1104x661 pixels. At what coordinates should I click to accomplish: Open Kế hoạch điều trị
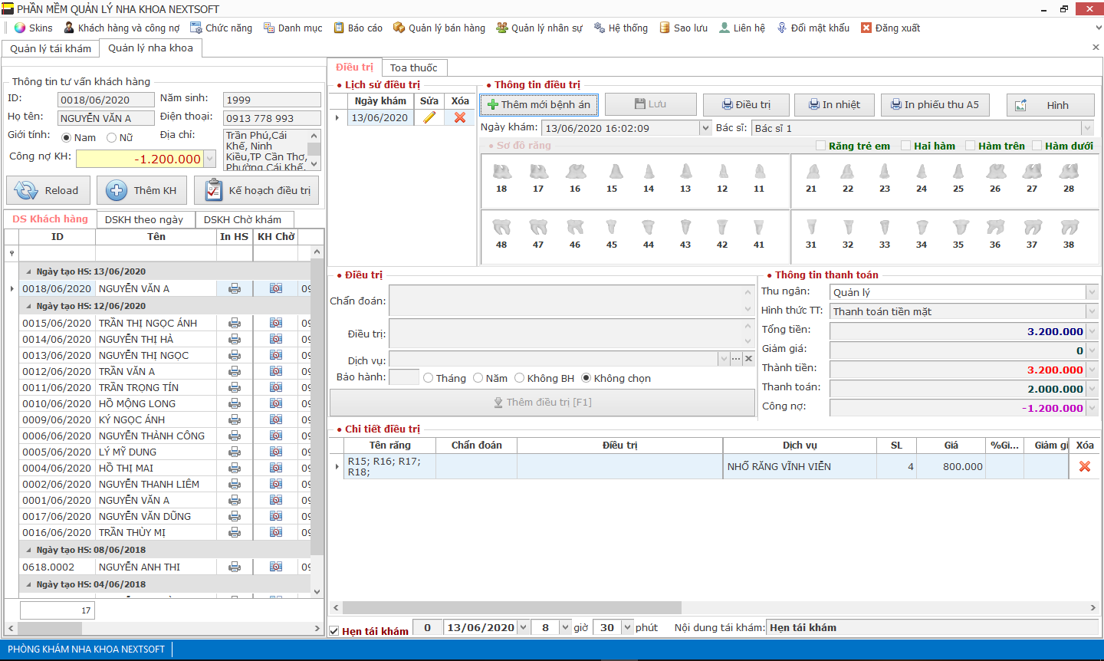click(x=257, y=190)
